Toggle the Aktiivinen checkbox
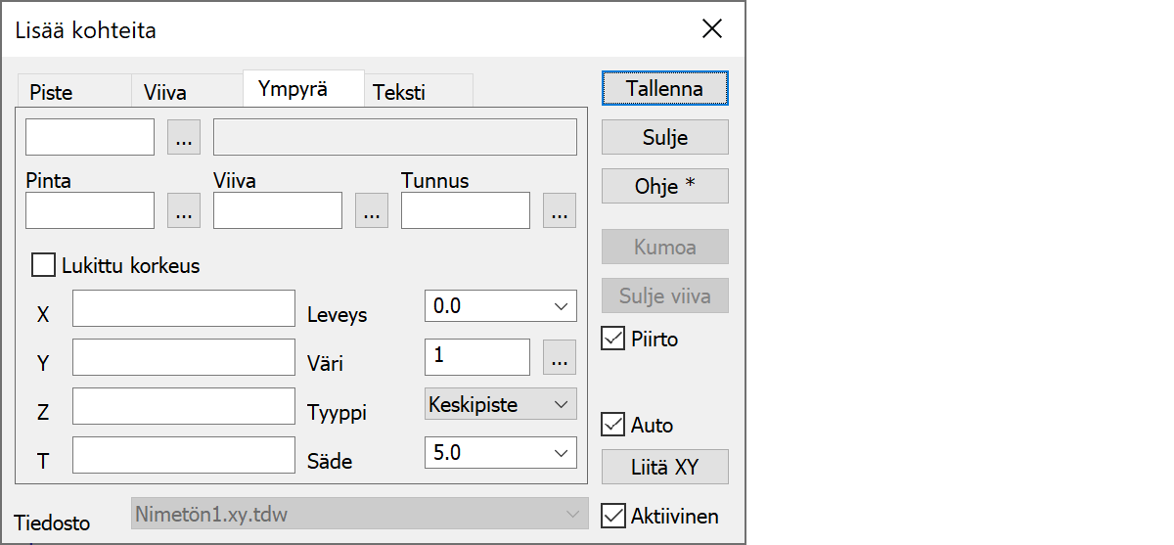This screenshot has height=545, width=1174. 613,516
